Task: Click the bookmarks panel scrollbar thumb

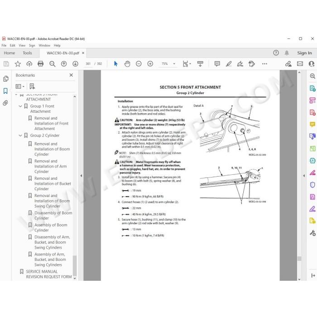Action: point(75,265)
